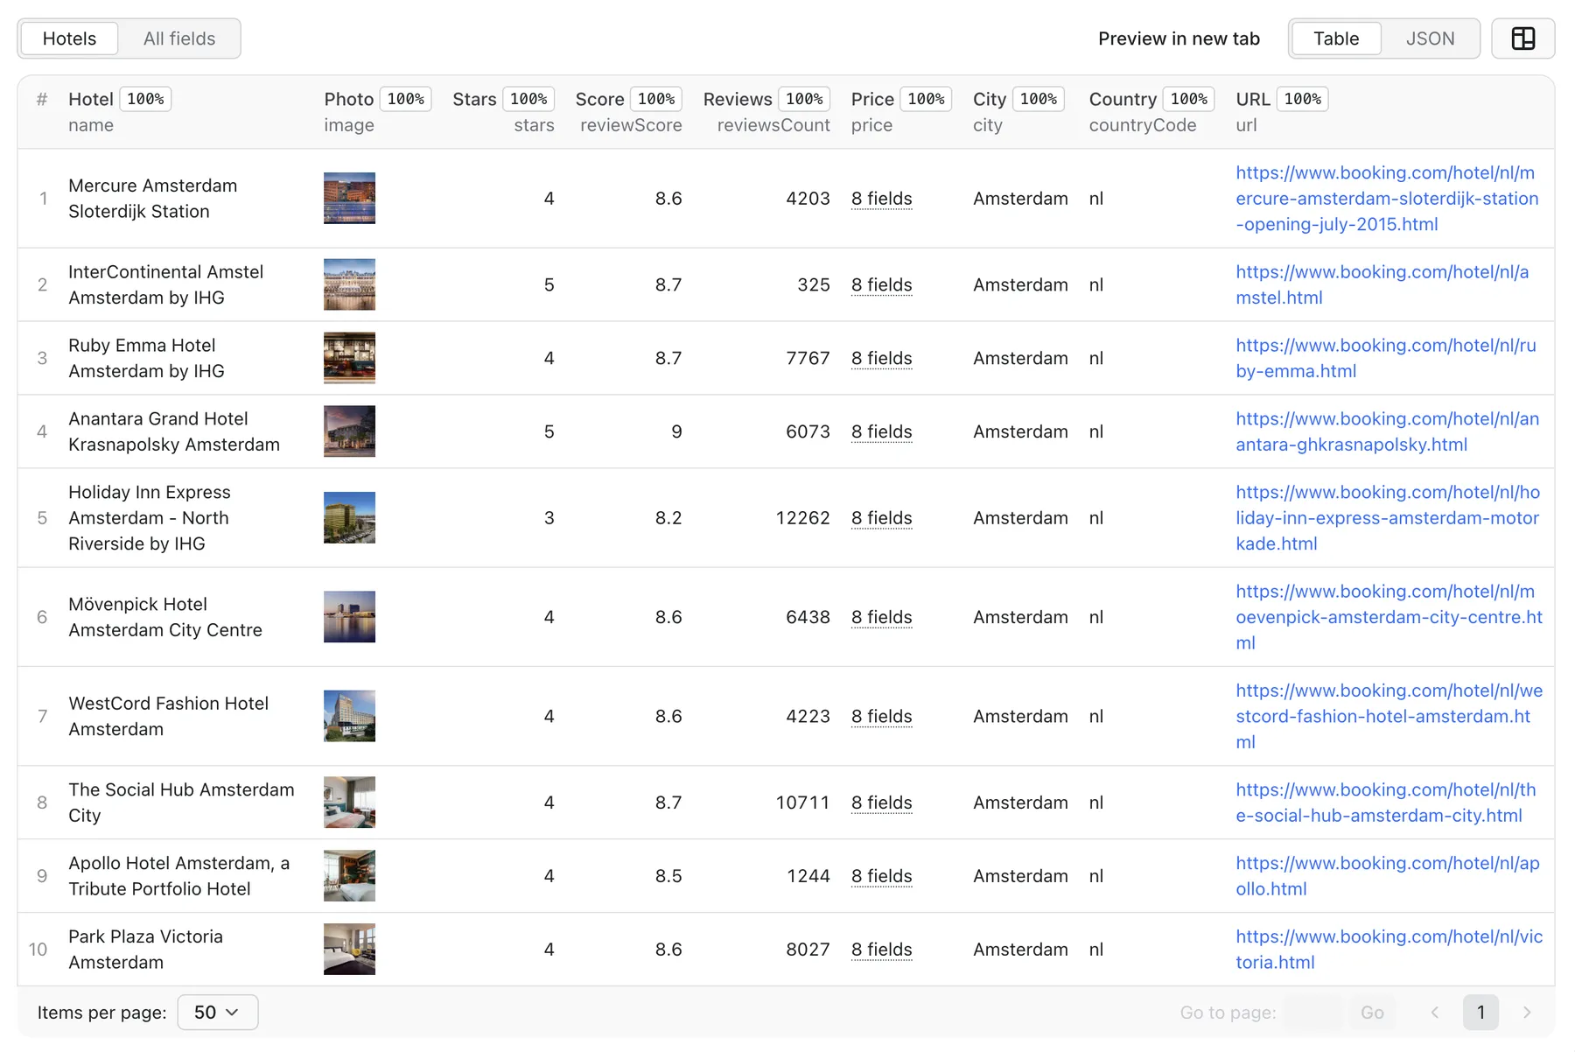Open Items per page dropdown
Viewport: 1575px width, 1052px height.
pos(217,1013)
